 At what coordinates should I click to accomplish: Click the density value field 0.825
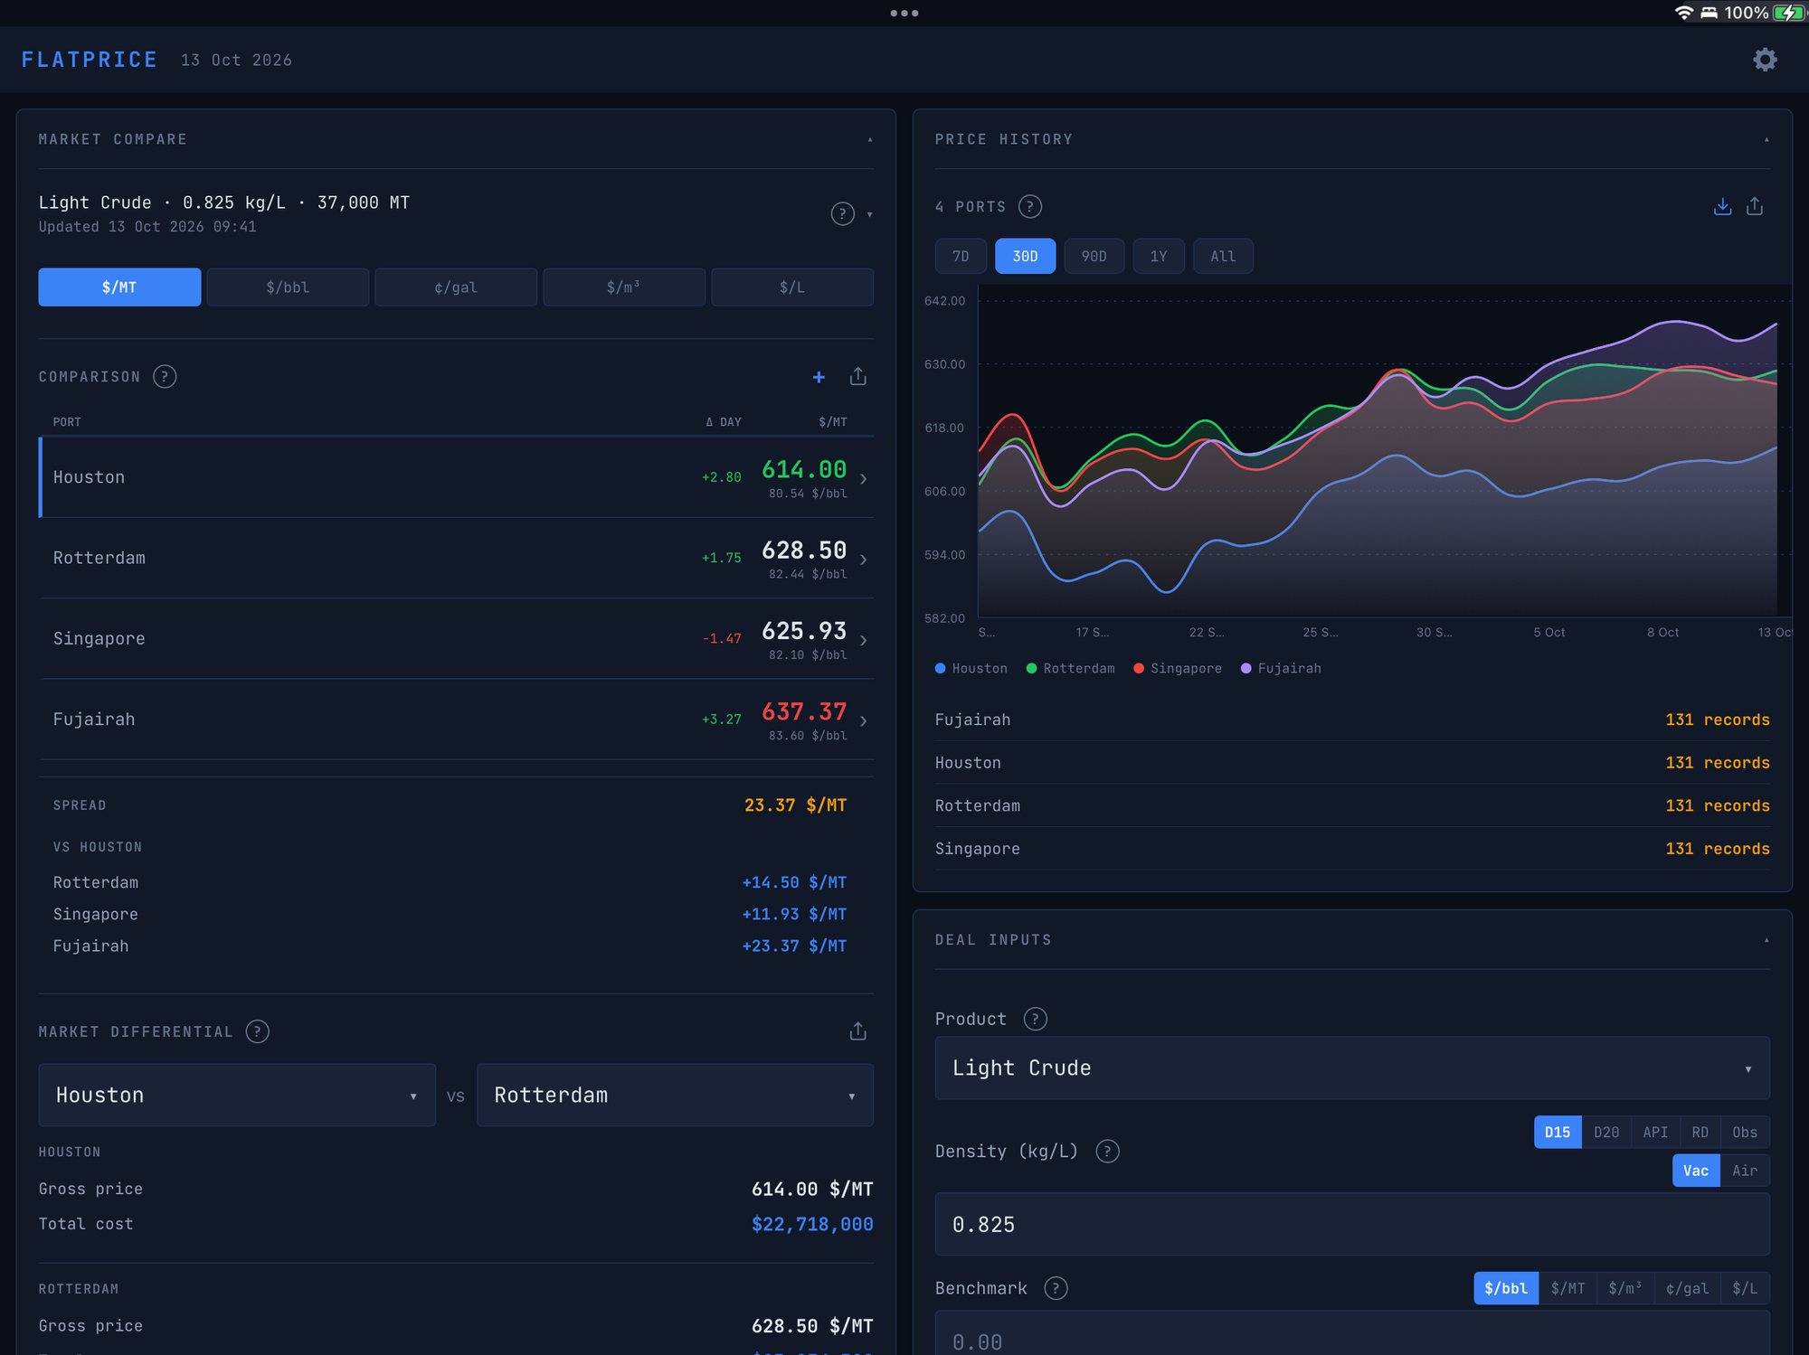coord(1352,1224)
